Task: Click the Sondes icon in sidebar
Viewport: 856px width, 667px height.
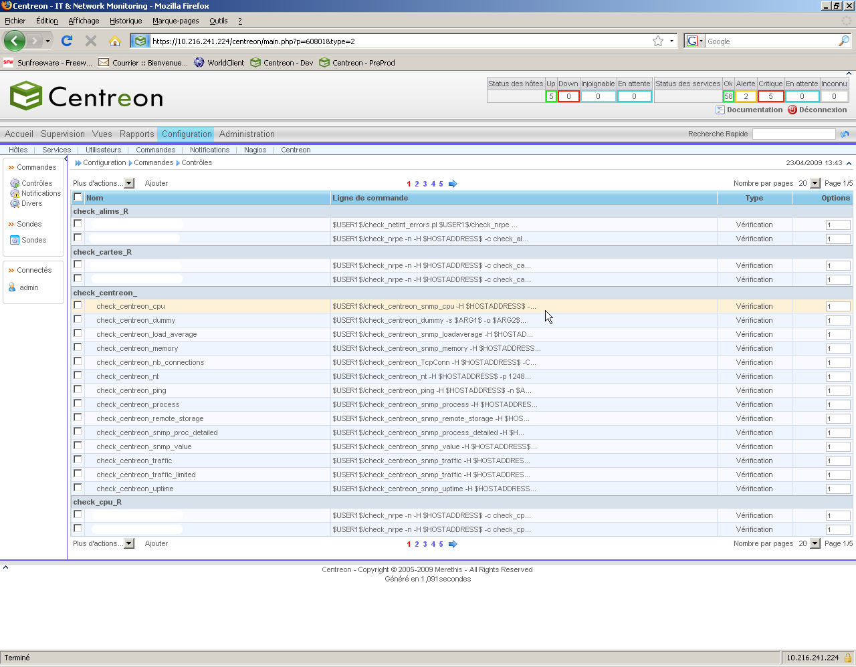Action: point(15,240)
